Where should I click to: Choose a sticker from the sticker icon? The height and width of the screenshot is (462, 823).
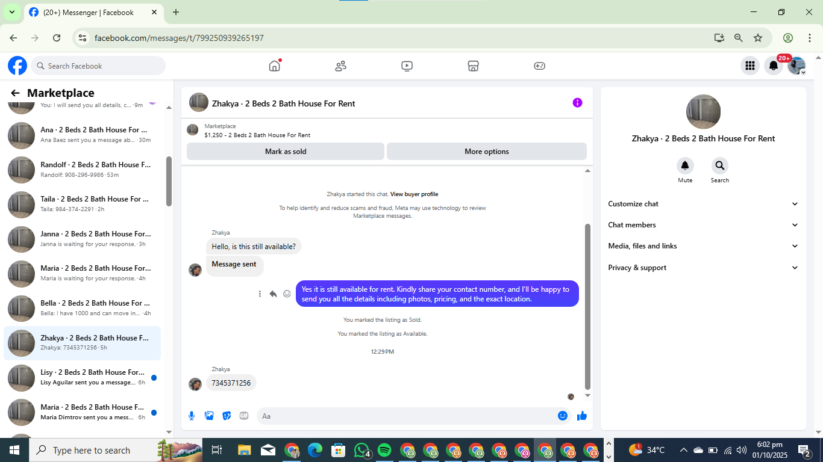pyautogui.click(x=227, y=416)
